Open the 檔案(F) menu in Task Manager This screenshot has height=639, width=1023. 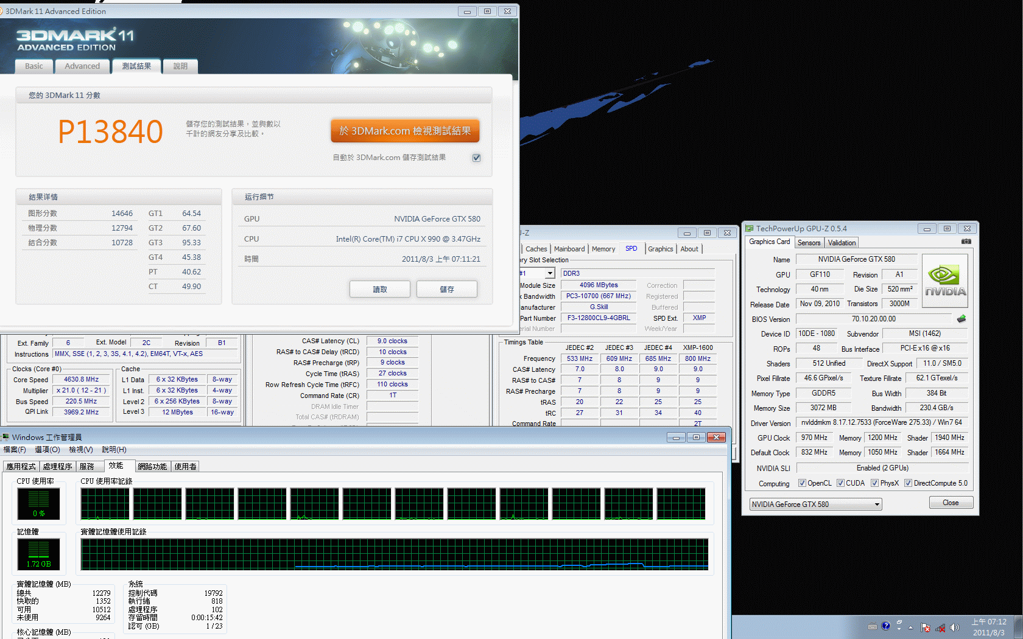(x=15, y=450)
